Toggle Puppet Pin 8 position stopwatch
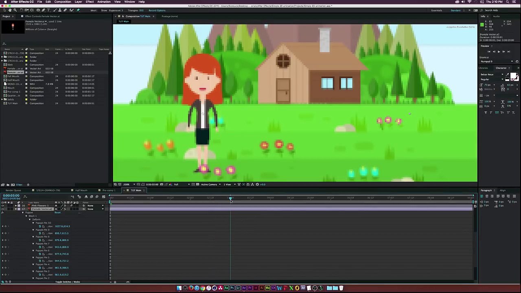 (40, 240)
